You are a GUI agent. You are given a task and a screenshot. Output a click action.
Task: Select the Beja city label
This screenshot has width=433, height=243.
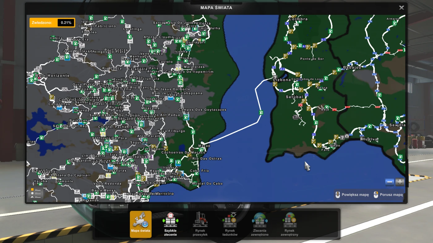coord(325,110)
